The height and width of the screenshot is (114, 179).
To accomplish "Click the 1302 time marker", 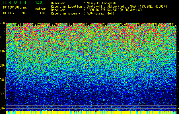I will click(x=36, y=25).
